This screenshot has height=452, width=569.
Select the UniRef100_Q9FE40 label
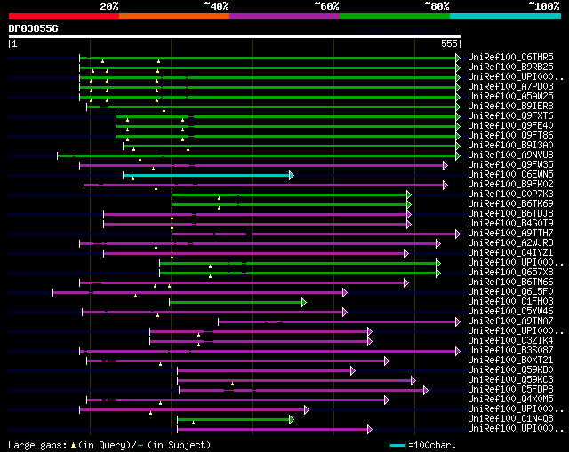point(510,126)
